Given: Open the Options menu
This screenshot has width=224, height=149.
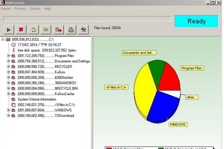Looking at the screenshot, I should [35, 9].
